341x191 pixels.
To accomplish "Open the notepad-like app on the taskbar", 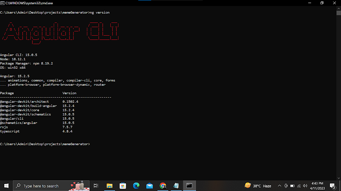I will (176, 186).
